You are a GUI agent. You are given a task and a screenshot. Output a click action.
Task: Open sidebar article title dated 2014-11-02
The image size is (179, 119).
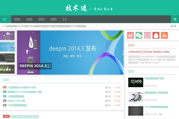coord(155,78)
